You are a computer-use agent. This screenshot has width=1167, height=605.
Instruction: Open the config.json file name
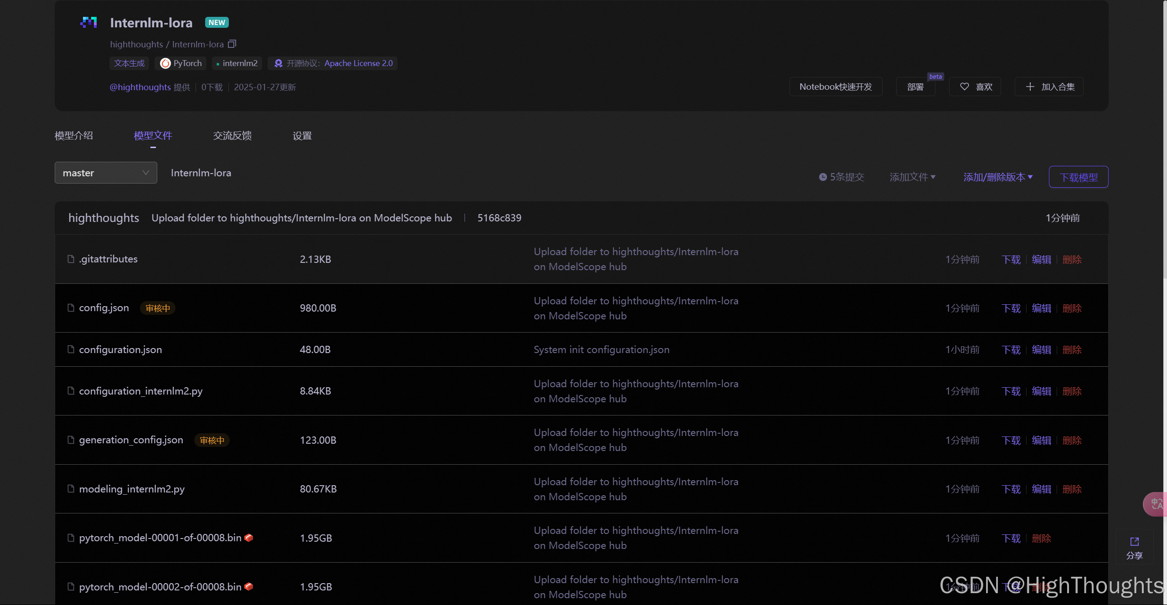(x=104, y=308)
